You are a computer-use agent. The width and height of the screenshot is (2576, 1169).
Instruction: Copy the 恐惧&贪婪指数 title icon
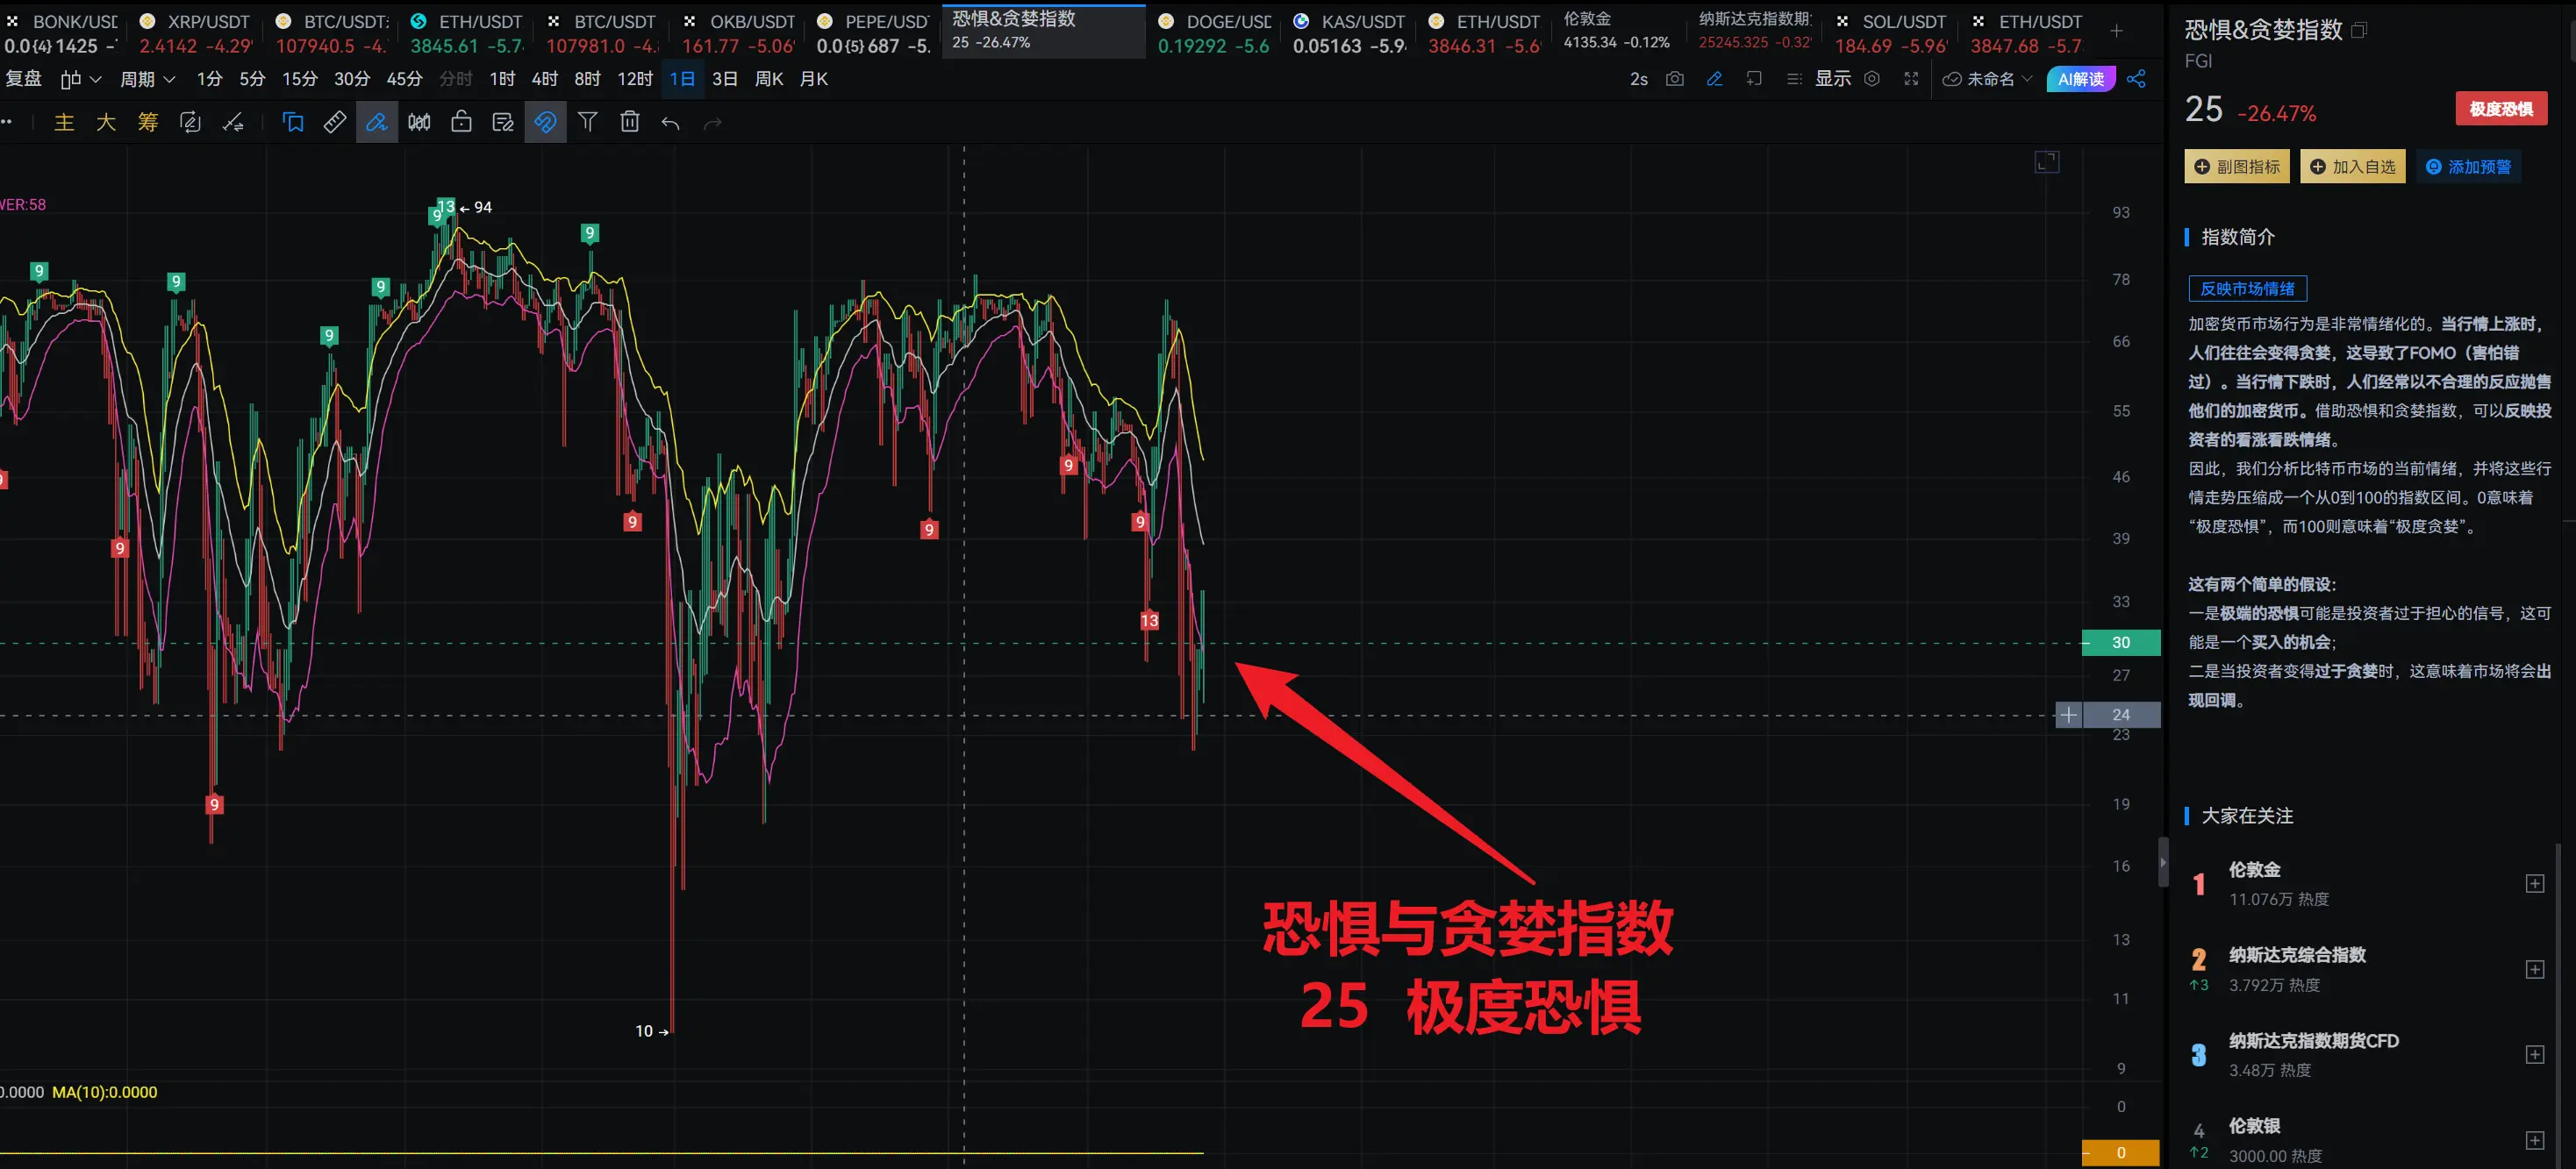coord(2359,30)
